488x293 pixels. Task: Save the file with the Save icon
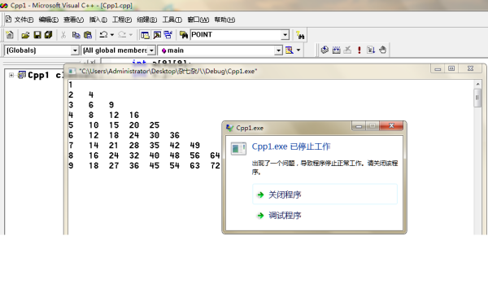(x=37, y=35)
